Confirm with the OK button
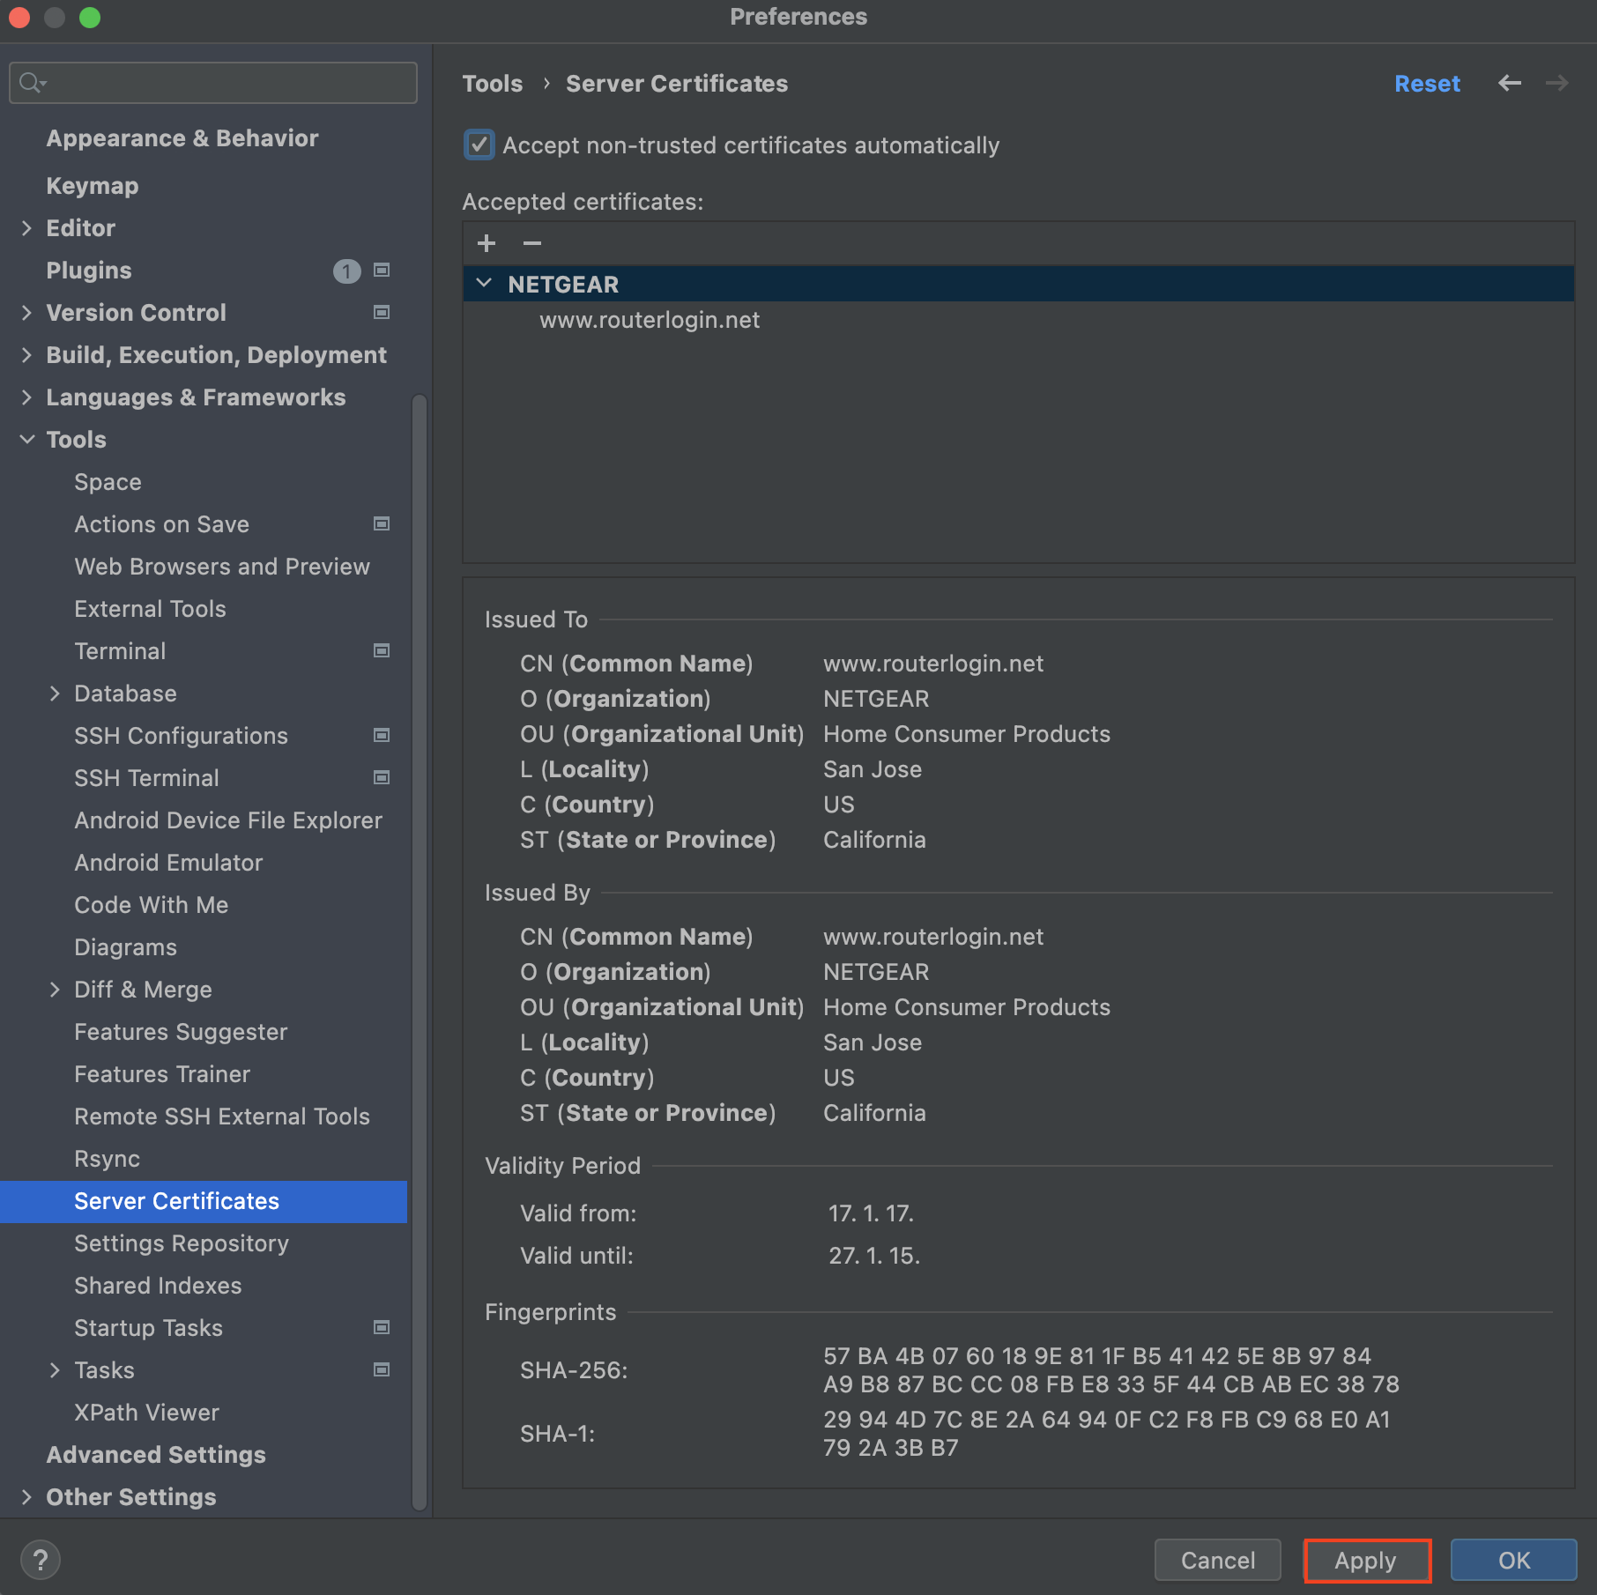 [x=1514, y=1560]
